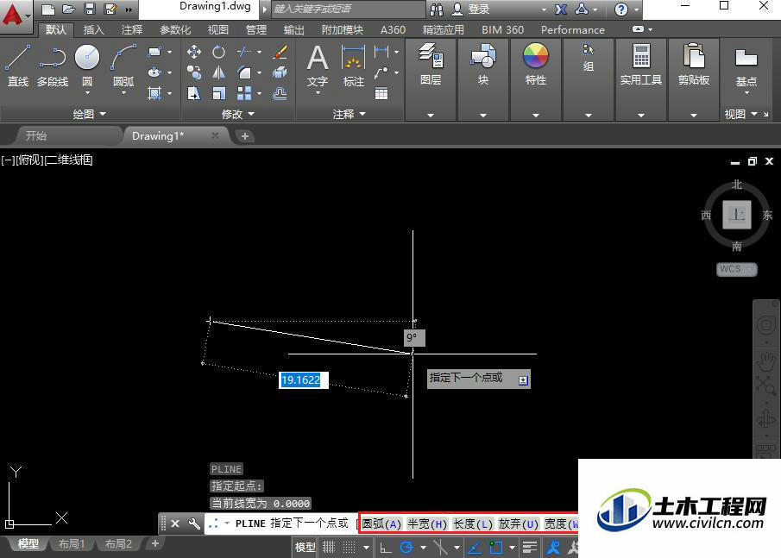
Task: Select the 圆 (Circle) tool
Action: tap(87, 65)
